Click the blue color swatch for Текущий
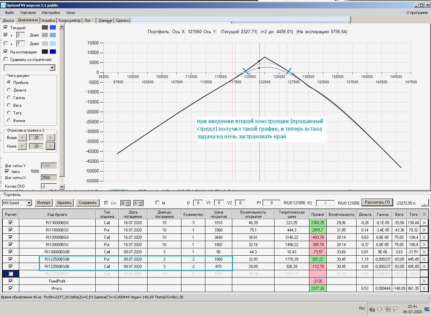Viewport: 431px width, 316px height. point(53,27)
